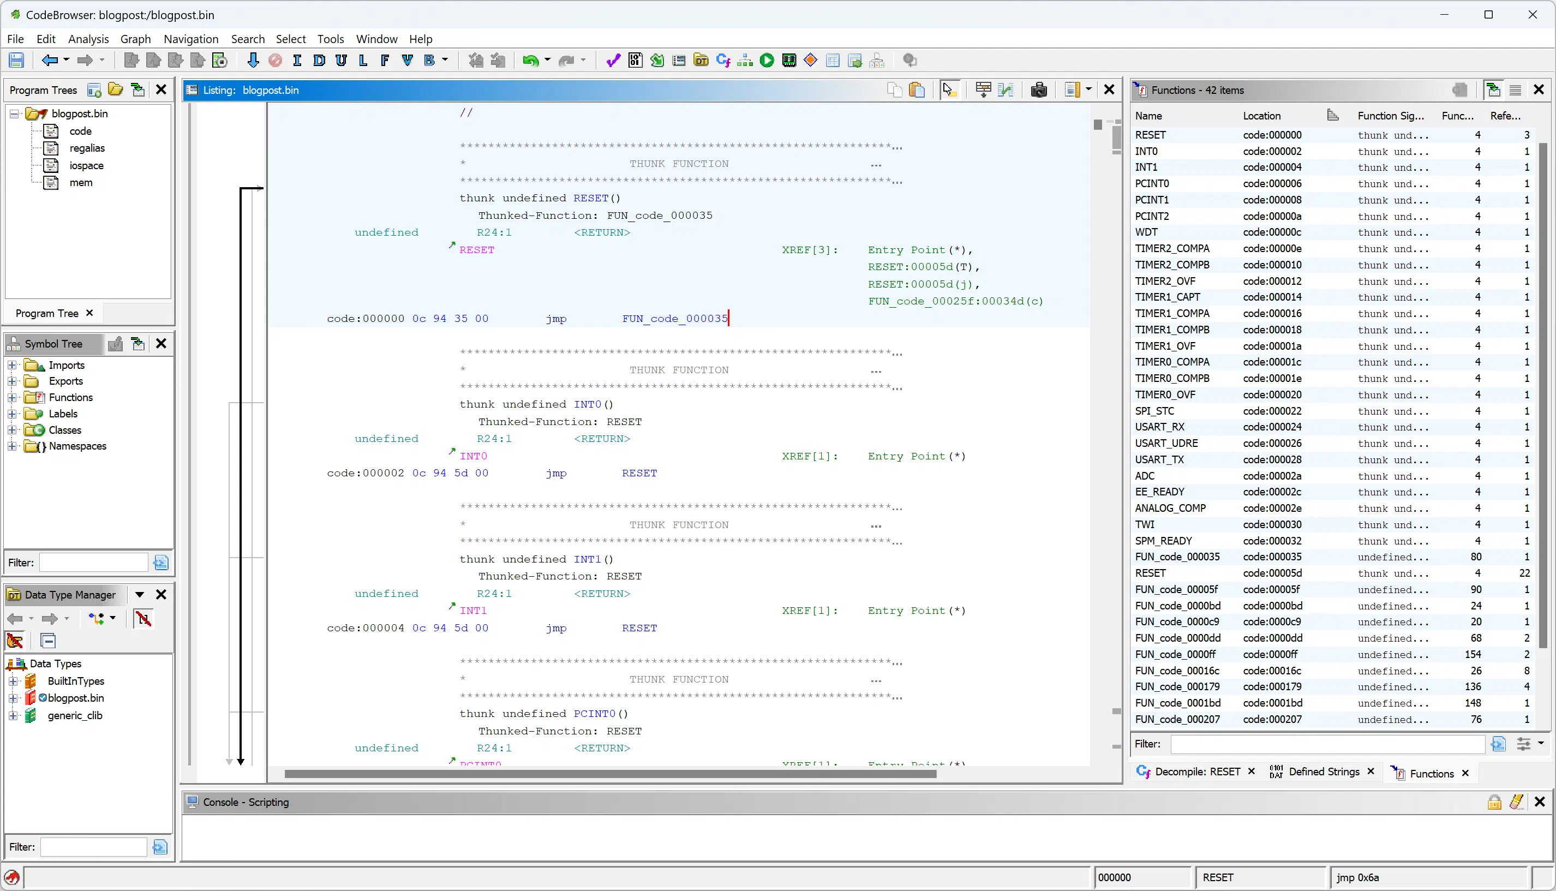The height and width of the screenshot is (891, 1556).
Task: Go to next bookmark with the B icon
Action: tap(429, 60)
